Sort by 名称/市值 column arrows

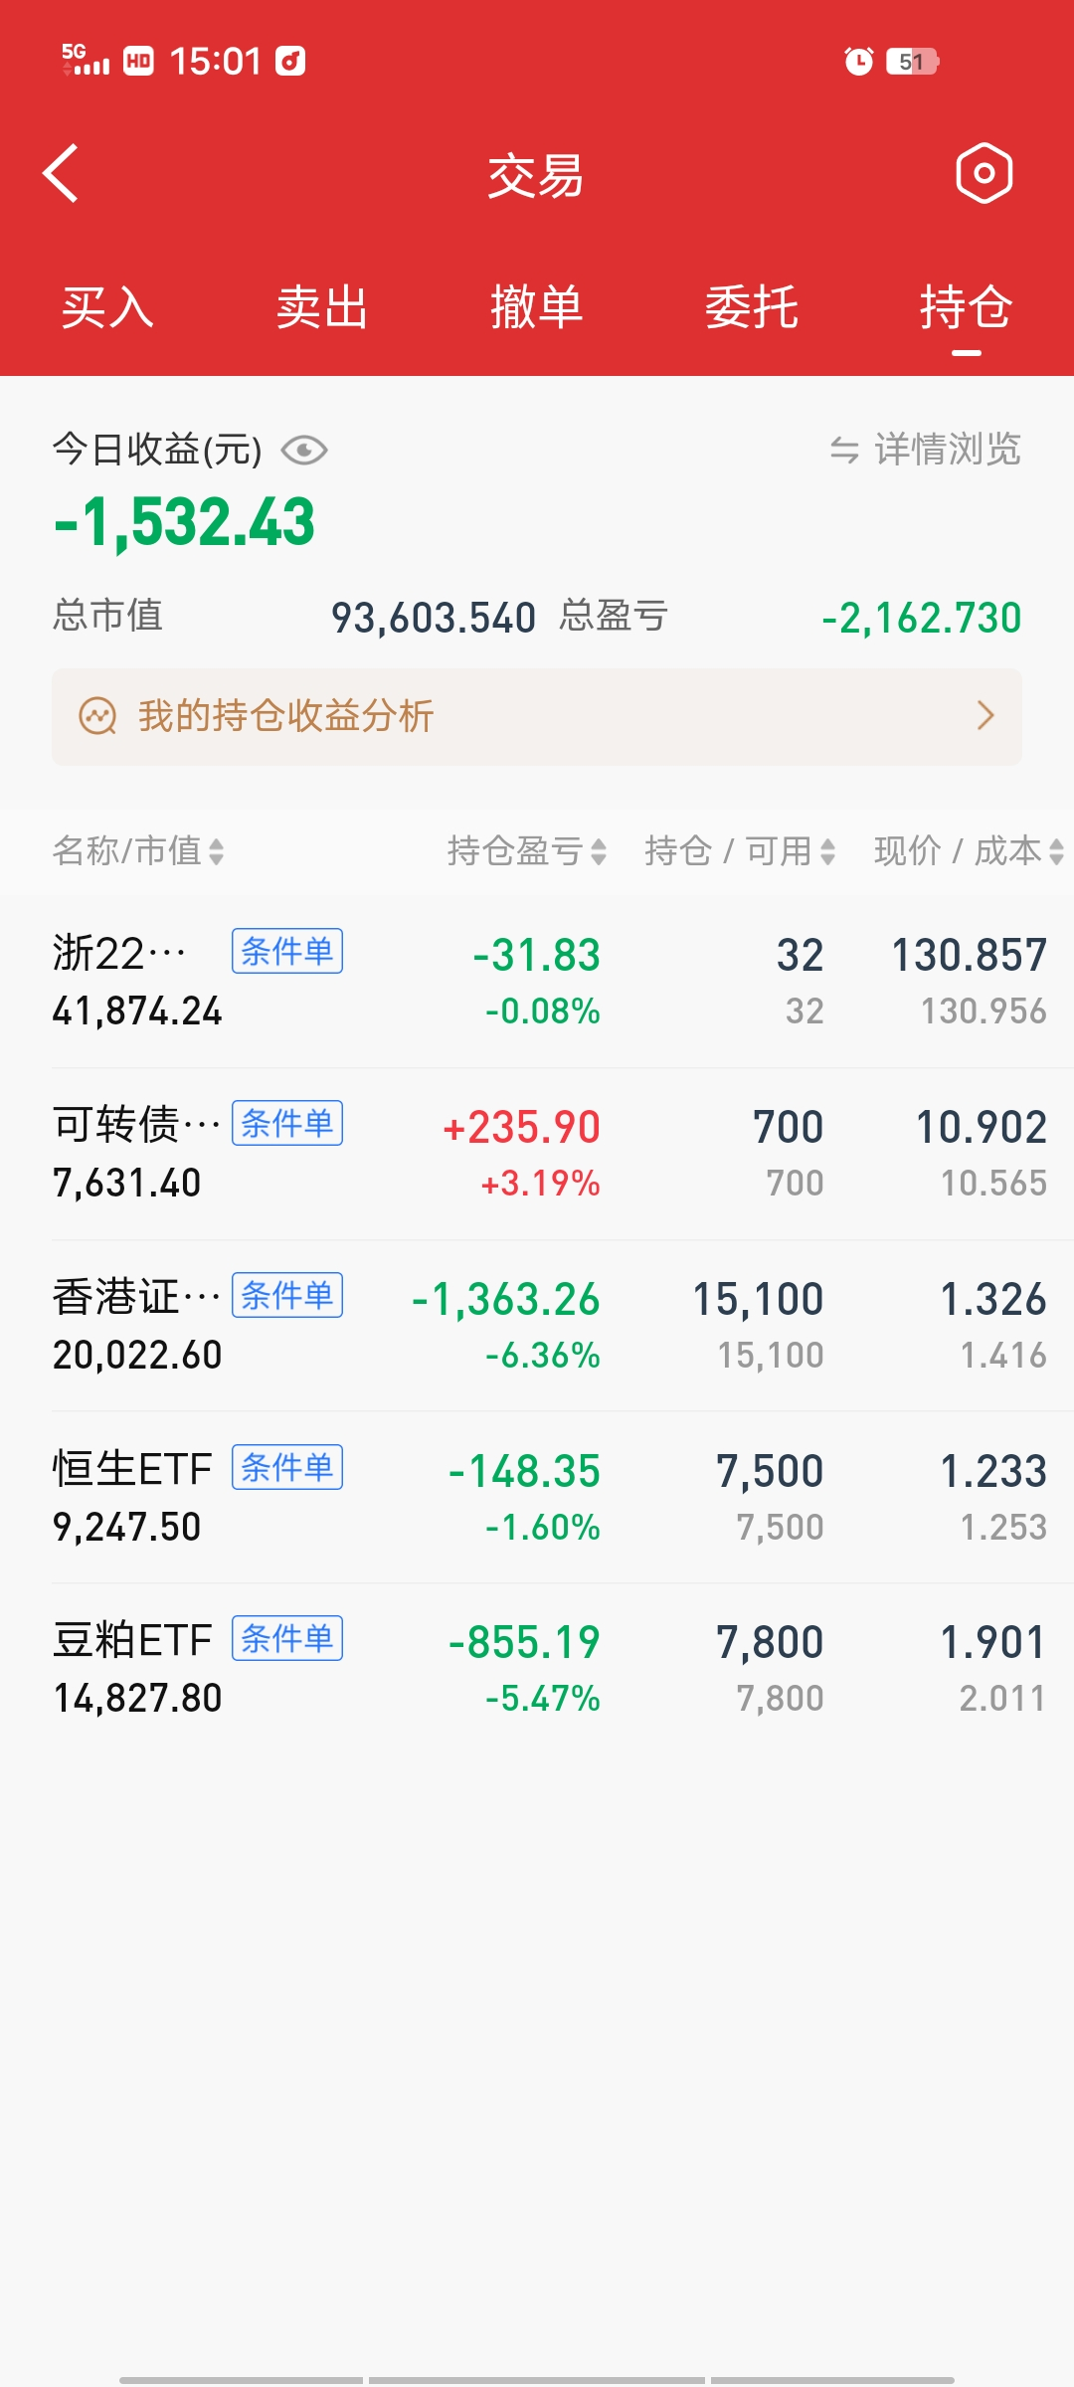(216, 851)
